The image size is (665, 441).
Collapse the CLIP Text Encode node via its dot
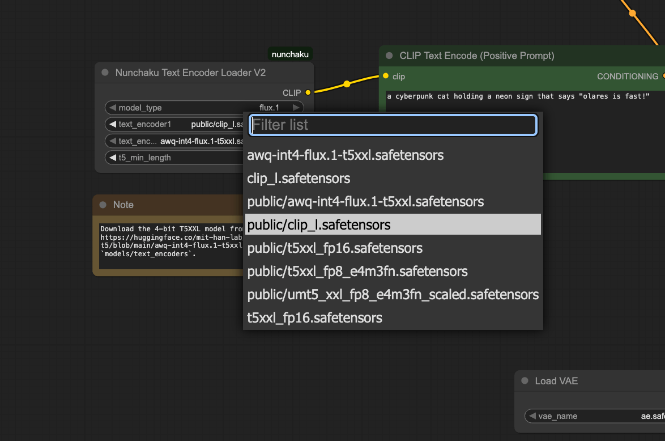pyautogui.click(x=389, y=56)
